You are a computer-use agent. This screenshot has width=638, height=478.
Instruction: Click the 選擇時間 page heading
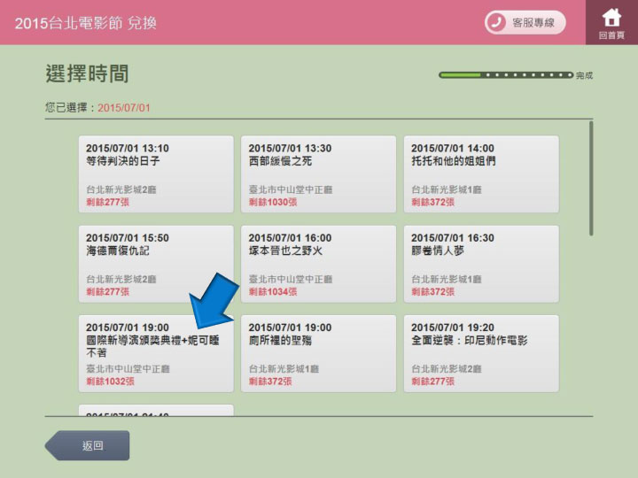pyautogui.click(x=87, y=73)
